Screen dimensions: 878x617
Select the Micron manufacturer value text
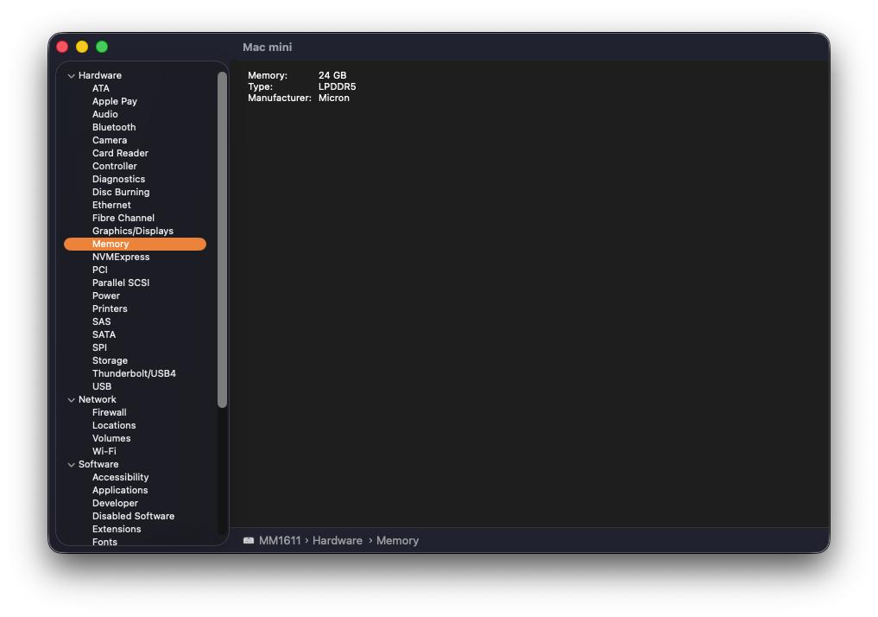pos(333,99)
